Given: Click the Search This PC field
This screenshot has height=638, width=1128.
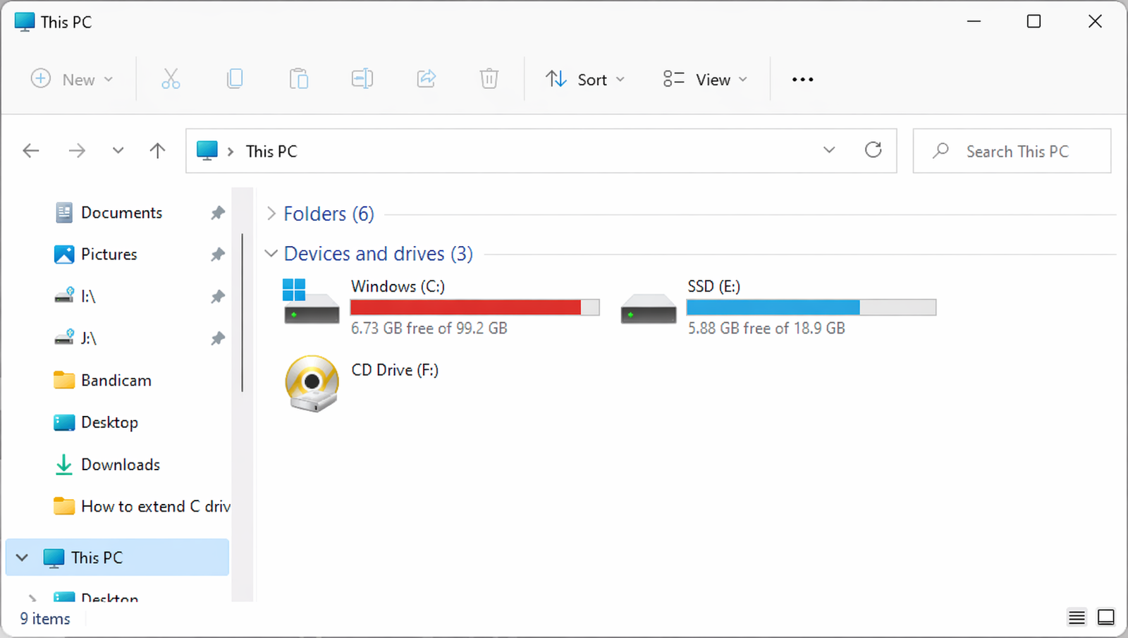Looking at the screenshot, I should click(x=1012, y=151).
